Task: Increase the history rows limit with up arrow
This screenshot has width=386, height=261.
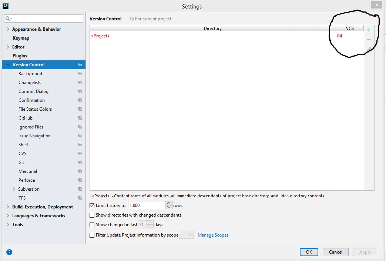Action: (169, 203)
